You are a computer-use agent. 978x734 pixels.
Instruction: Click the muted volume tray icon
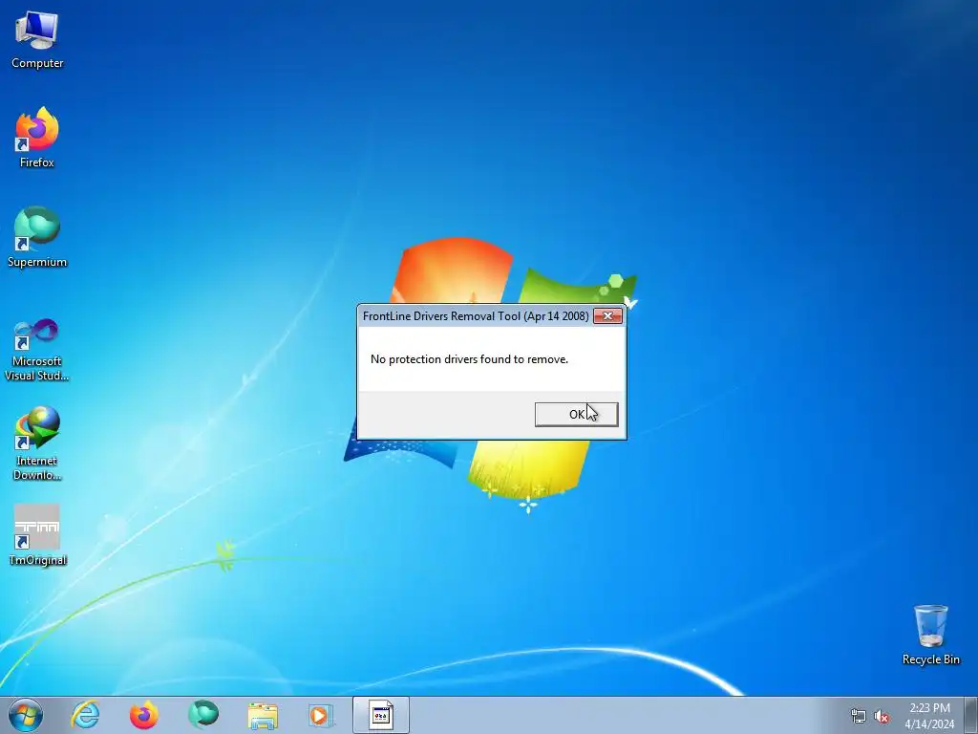click(882, 716)
